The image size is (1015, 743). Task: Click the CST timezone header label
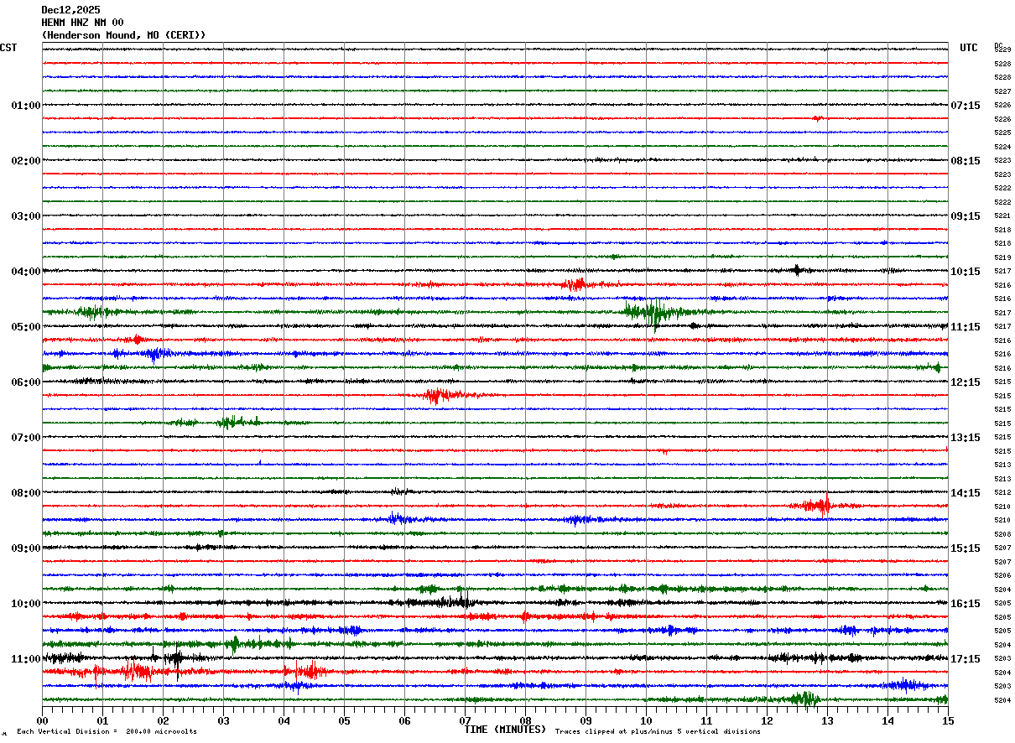[8, 48]
